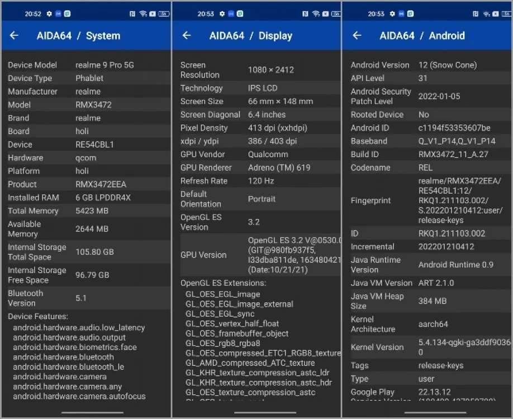Tap the GL_OES_EGL_sync extension entry

220,313
